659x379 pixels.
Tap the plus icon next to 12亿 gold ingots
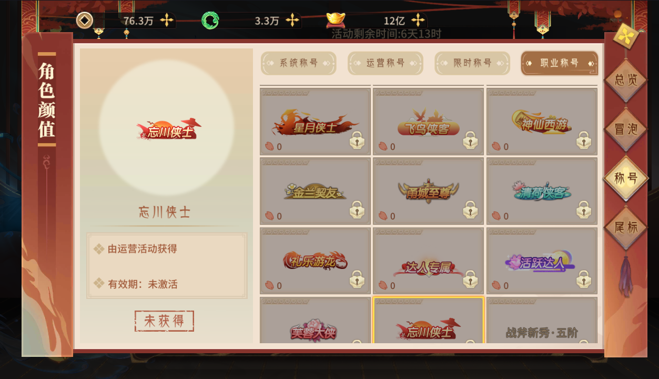(x=418, y=21)
